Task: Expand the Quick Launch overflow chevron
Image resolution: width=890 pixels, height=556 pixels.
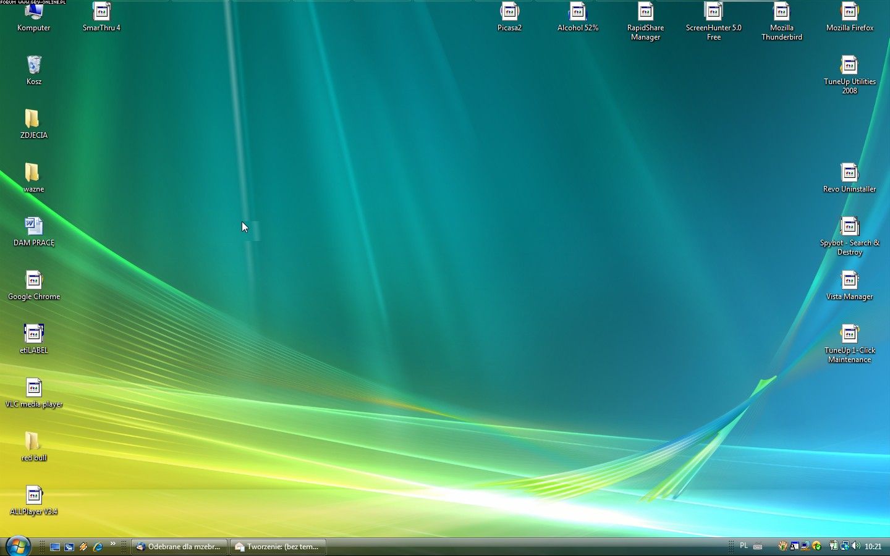Action: [113, 544]
